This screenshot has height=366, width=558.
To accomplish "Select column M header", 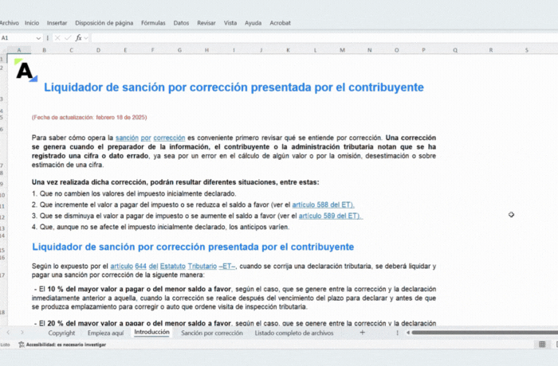I will click(x=342, y=50).
